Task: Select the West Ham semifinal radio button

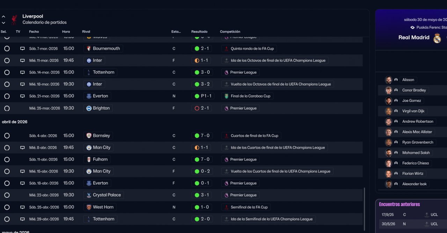Action: (x=7, y=207)
